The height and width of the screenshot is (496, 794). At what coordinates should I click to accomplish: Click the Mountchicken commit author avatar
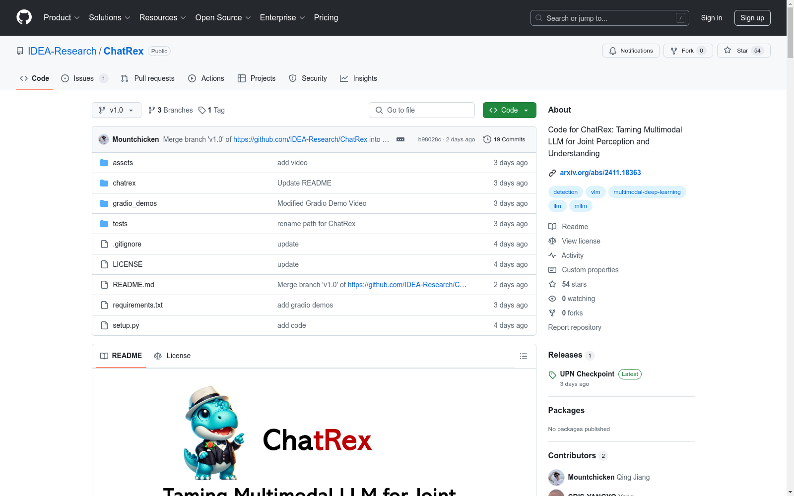click(x=104, y=139)
